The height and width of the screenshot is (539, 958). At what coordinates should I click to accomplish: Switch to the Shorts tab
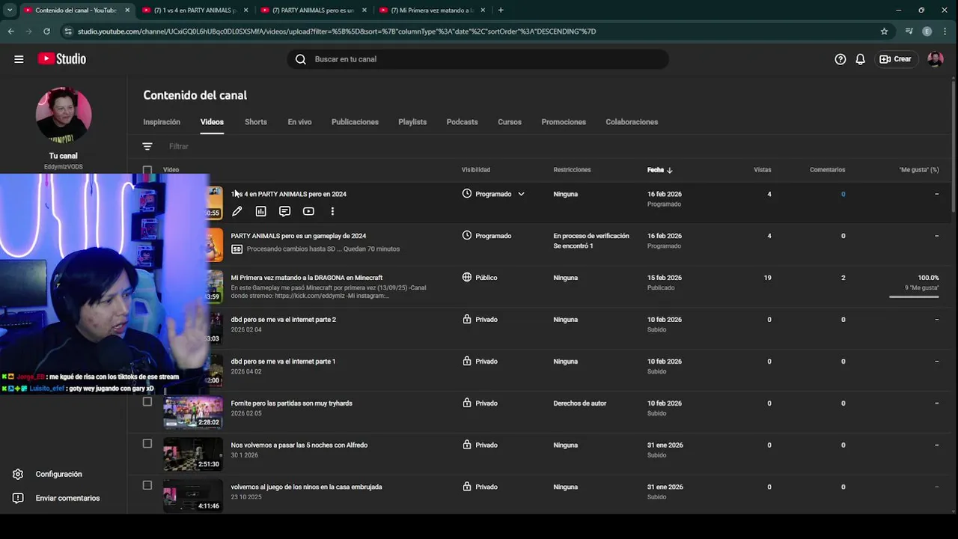[256, 122]
